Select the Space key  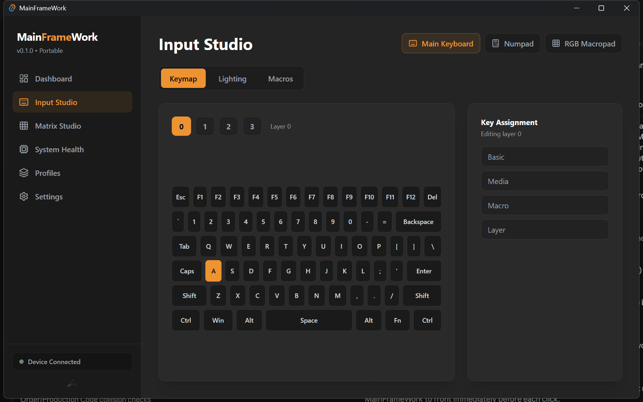tap(309, 320)
